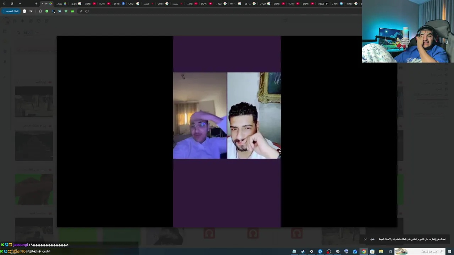Open the instag Google tab
The image size is (454, 255).
[352, 4]
